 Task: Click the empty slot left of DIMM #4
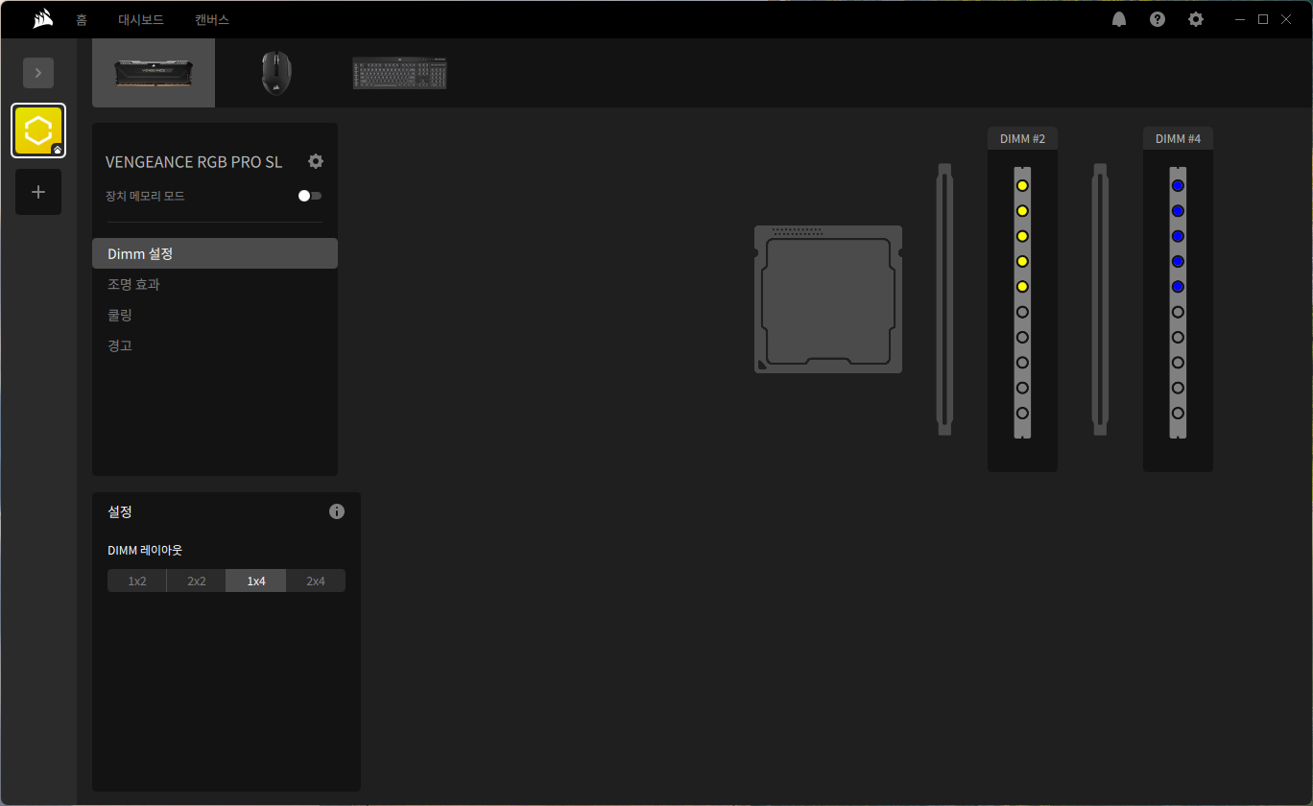click(x=1100, y=299)
